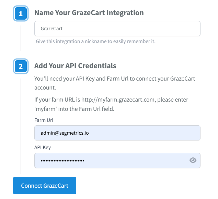Click the step 1 number badge
Image resolution: width=218 pixels, height=199 pixels.
tap(21, 14)
